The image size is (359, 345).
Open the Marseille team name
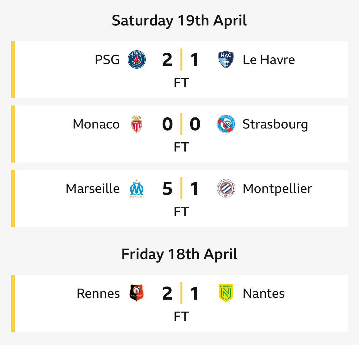pos(93,189)
